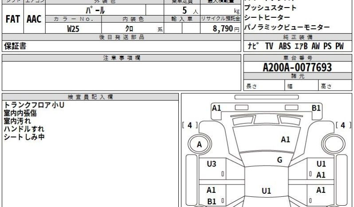
Task: Click the chassis number A200A-0077693
Action: pos(297,68)
